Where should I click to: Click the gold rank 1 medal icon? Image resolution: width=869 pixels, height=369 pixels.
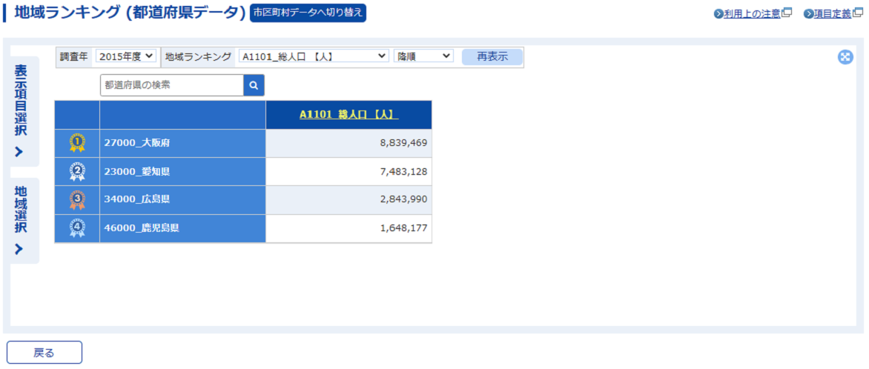tap(77, 143)
